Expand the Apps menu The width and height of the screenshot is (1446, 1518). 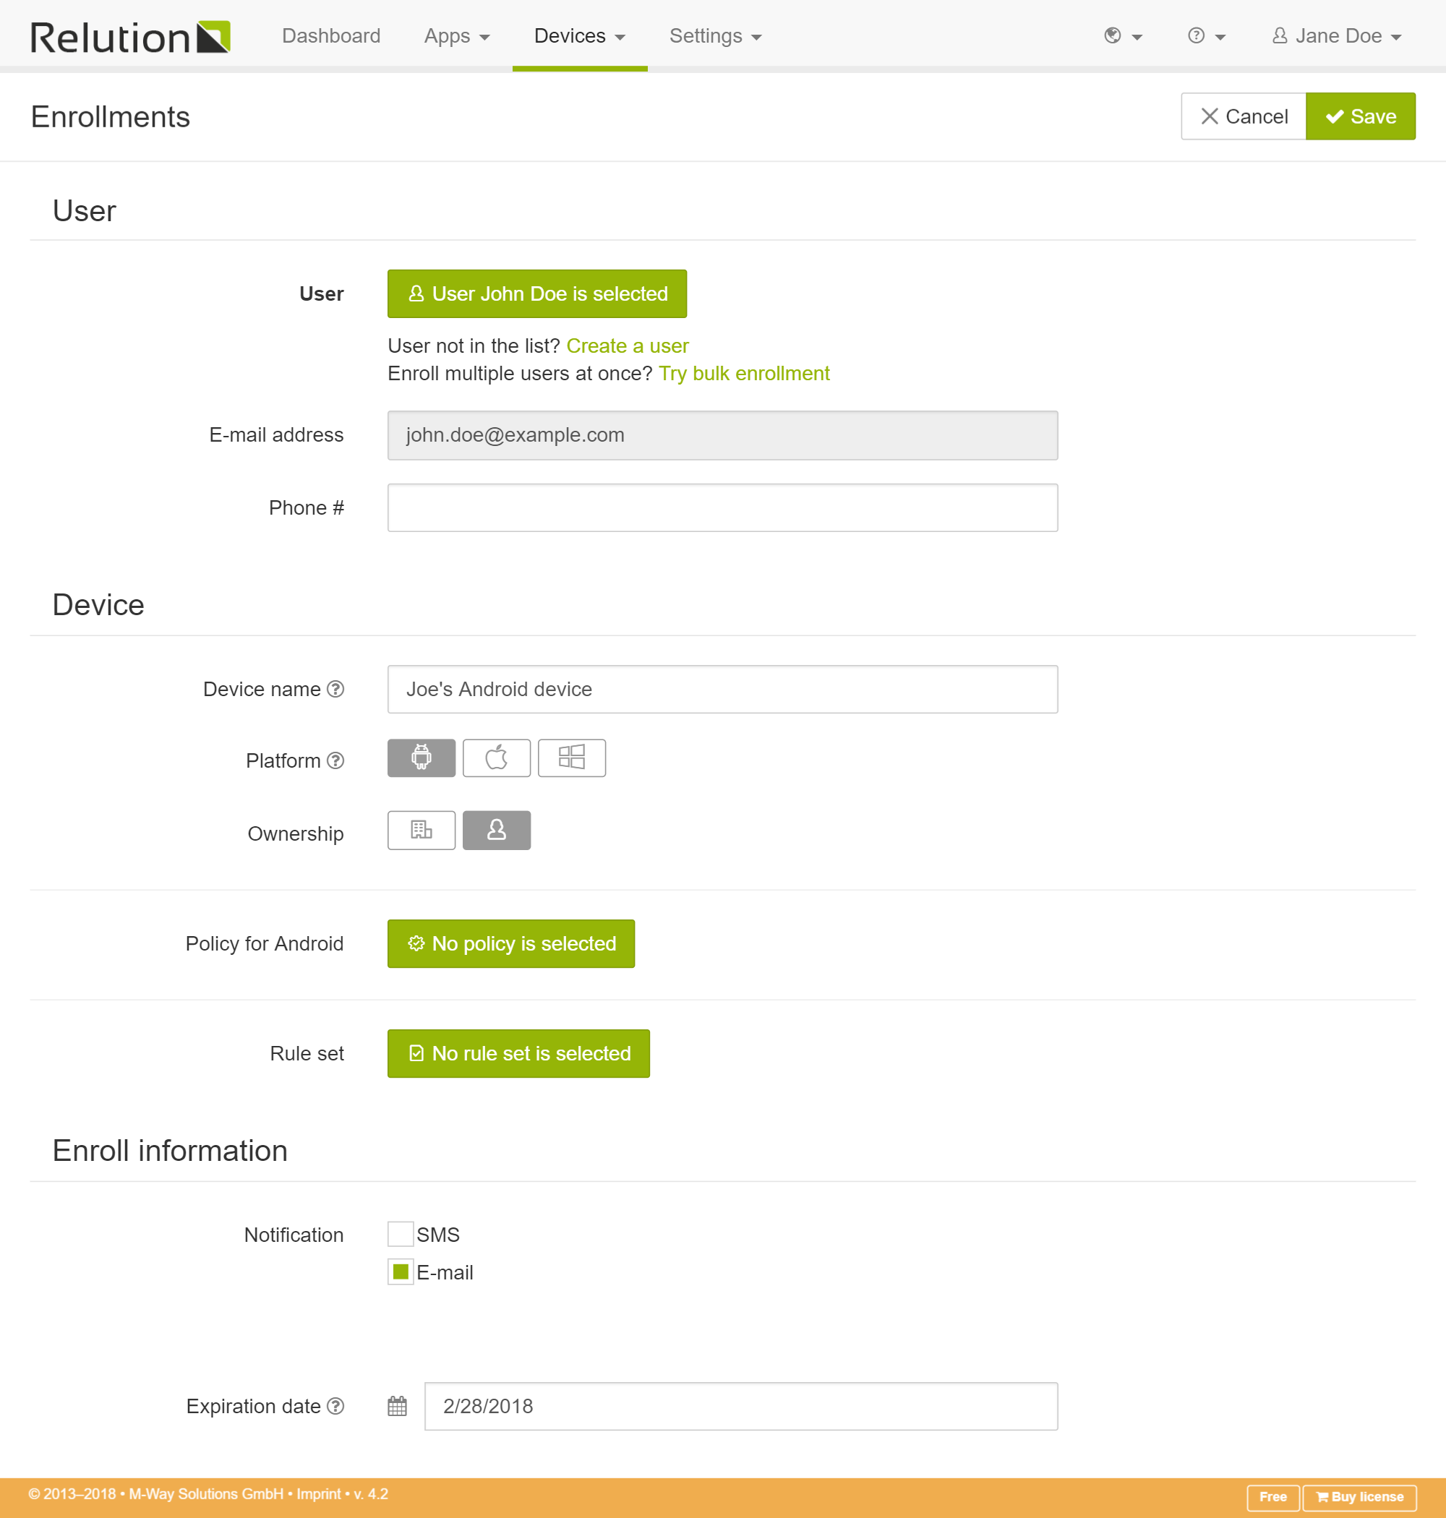pos(456,36)
